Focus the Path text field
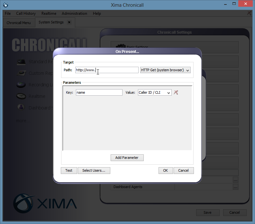Image resolution: width=255 pixels, height=224 pixels. [x=107, y=70]
